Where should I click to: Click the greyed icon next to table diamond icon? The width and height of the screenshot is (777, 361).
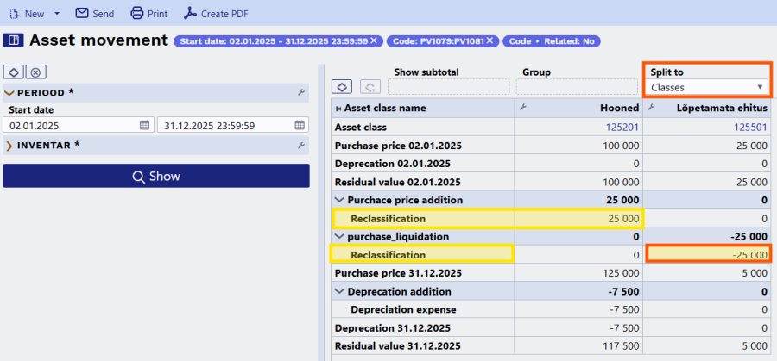tap(370, 86)
